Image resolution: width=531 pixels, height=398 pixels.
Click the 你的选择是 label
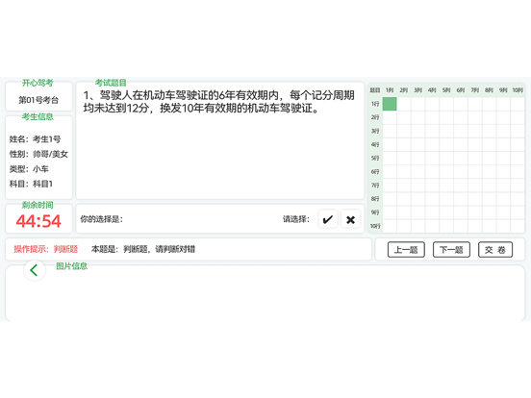coord(101,219)
